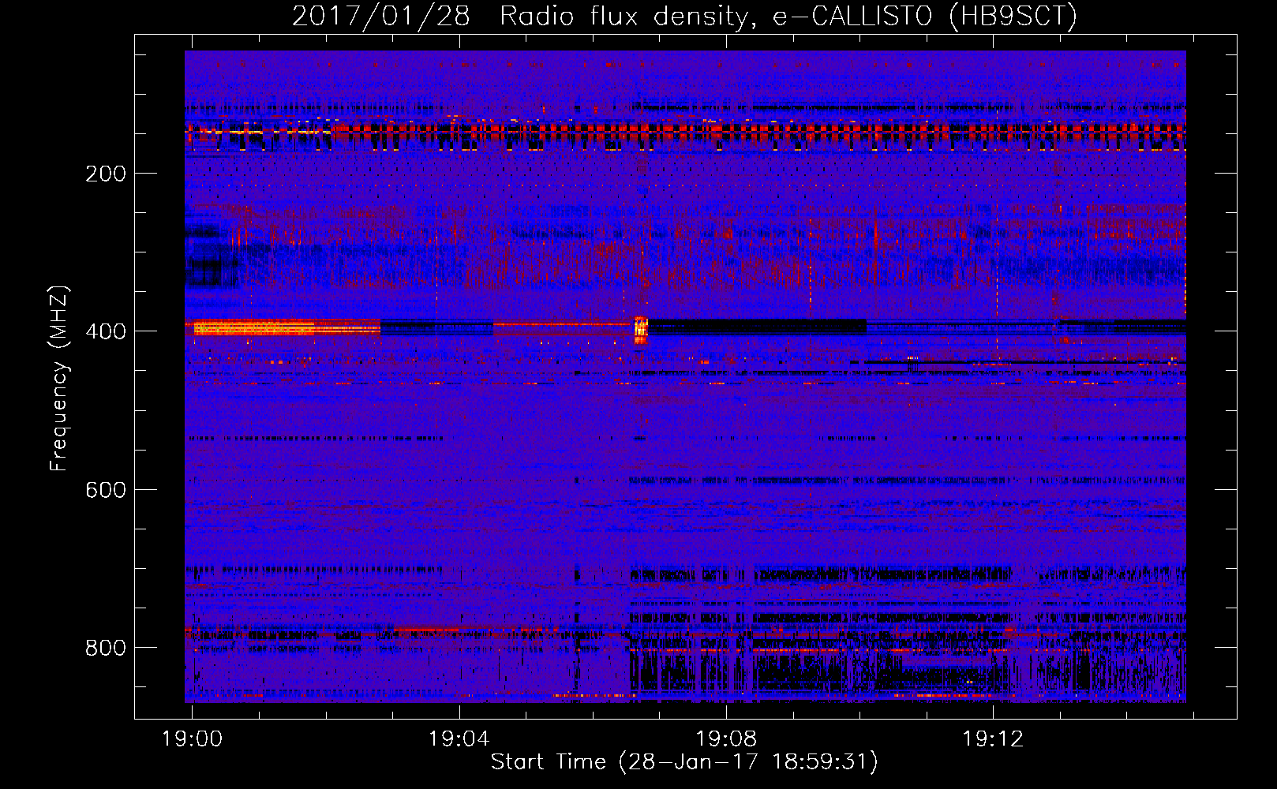Select the 800 frequency tick label

click(x=106, y=648)
